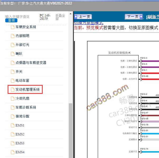Click the document icon beside 喇叭
The image size is (159, 158).
tap(13, 54)
